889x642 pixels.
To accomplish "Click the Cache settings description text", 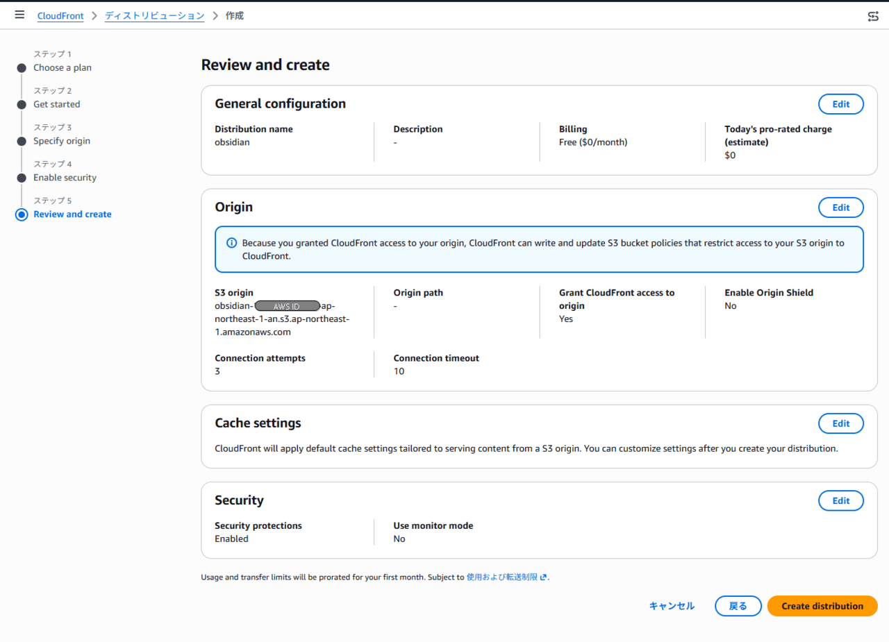I will point(526,448).
